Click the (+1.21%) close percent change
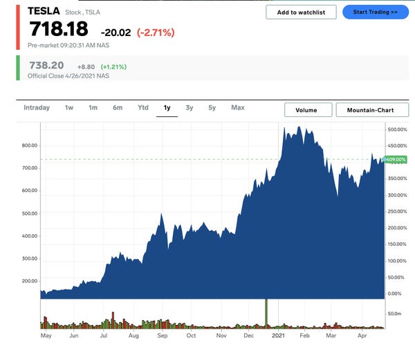The width and height of the screenshot is (415, 345). coord(113,67)
